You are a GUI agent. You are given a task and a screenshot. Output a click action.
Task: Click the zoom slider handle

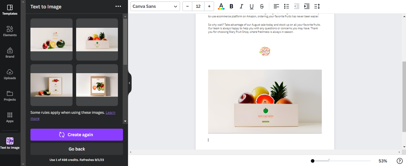313,161
